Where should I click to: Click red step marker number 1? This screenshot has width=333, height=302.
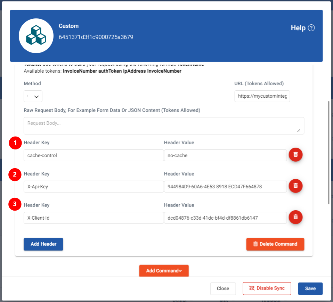pyautogui.click(x=15, y=143)
